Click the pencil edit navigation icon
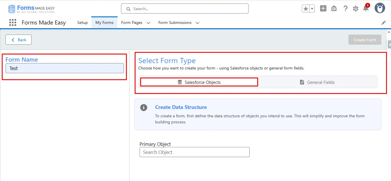The image size is (391, 181). [x=384, y=22]
